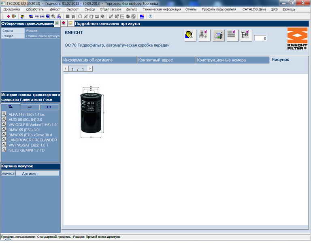Go to next picture page arrow

coord(90,69)
